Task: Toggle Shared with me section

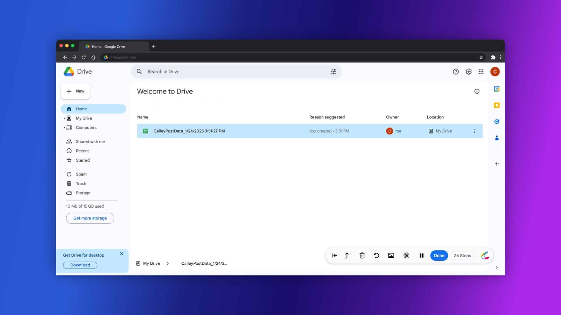Action: click(90, 141)
